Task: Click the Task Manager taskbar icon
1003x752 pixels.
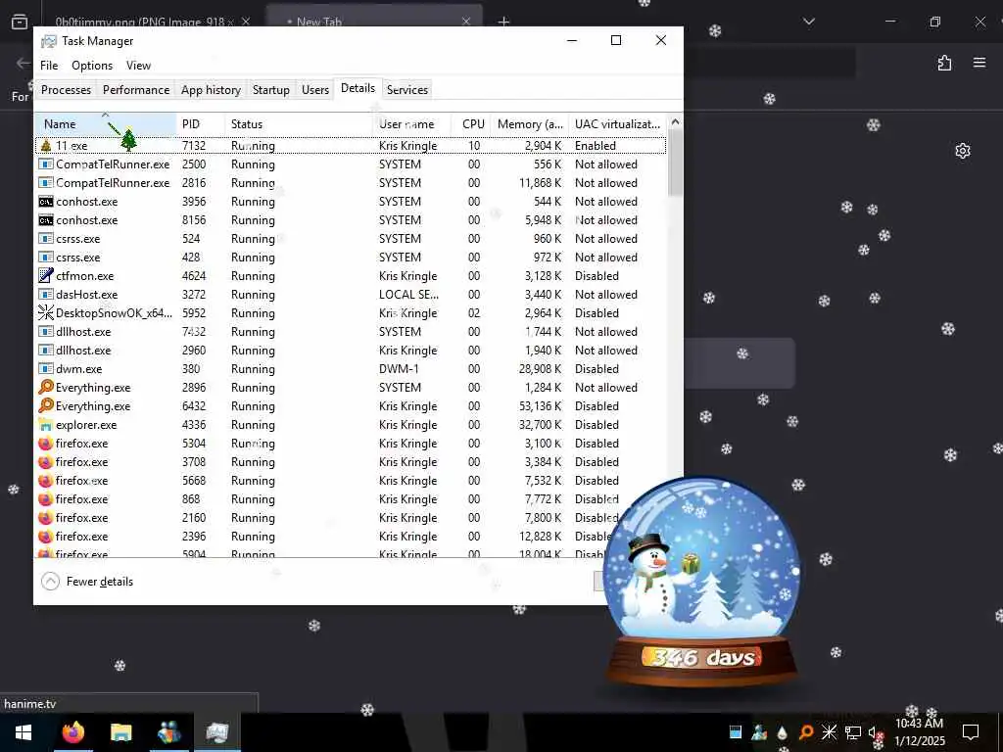Action: coord(216,732)
